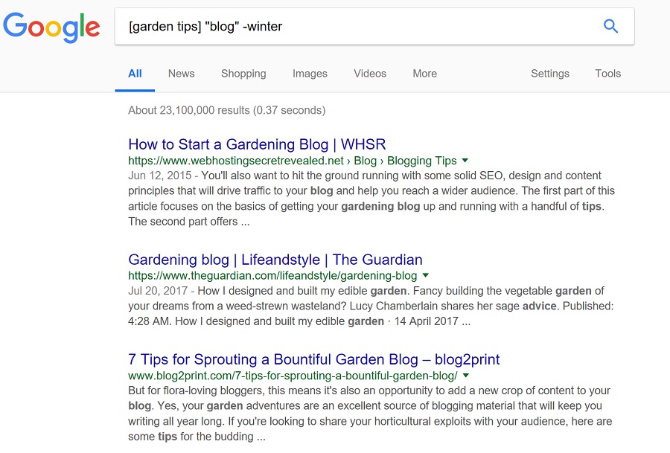Click the Google logo

[51, 27]
